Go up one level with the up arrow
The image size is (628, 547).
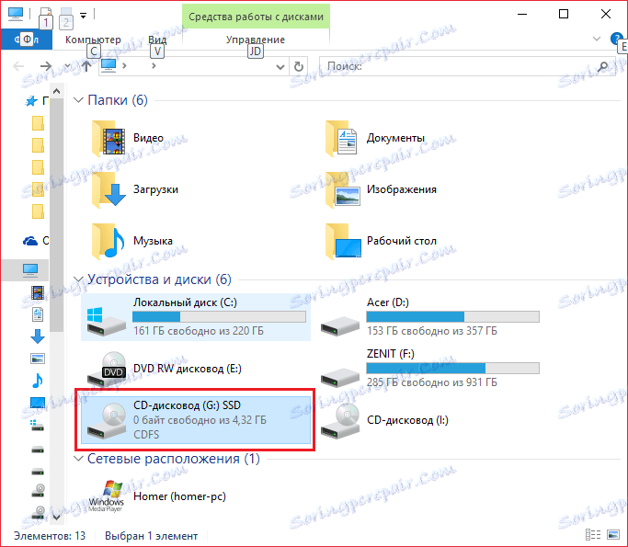coord(86,66)
